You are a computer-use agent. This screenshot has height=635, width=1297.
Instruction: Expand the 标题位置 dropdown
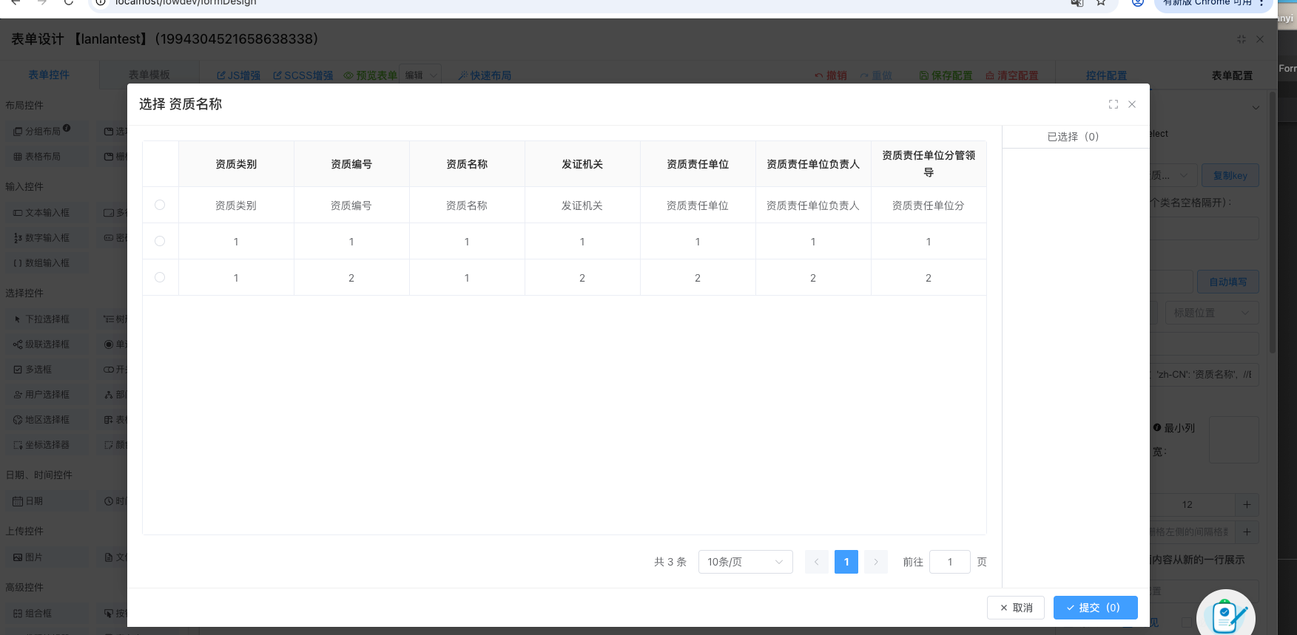click(x=1211, y=313)
